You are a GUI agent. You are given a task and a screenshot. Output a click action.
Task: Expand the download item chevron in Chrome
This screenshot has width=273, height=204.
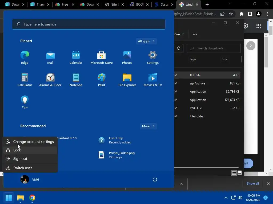pyautogui.click(x=181, y=184)
